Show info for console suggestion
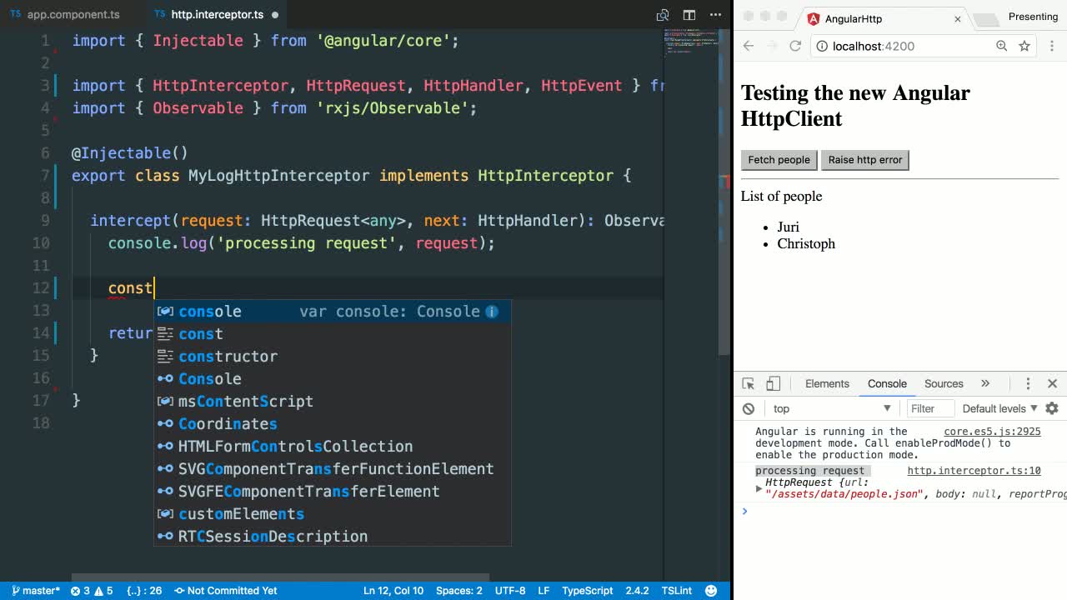 click(x=492, y=311)
